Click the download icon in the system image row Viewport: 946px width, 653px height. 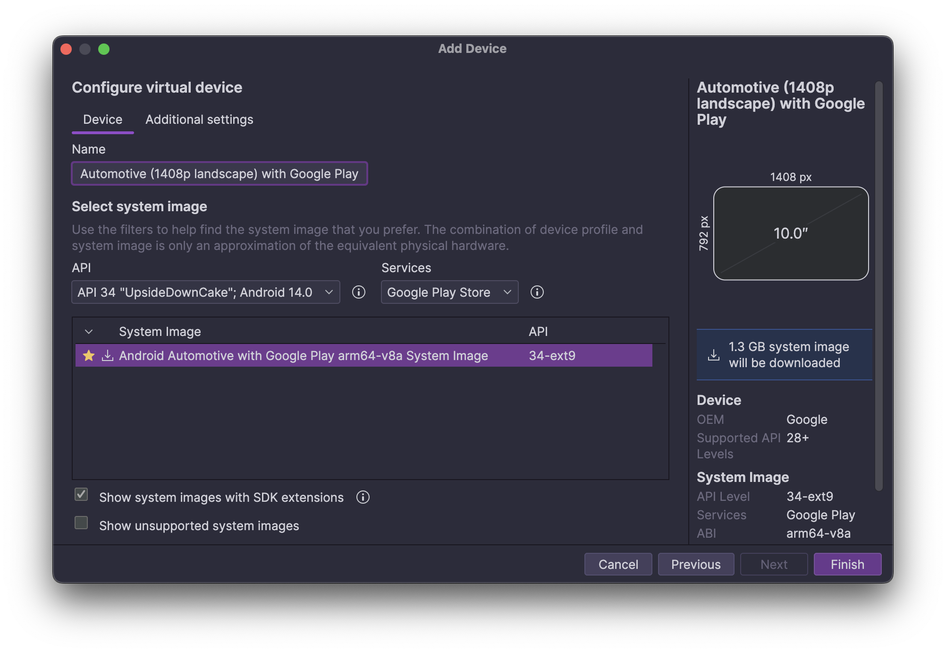click(x=108, y=355)
